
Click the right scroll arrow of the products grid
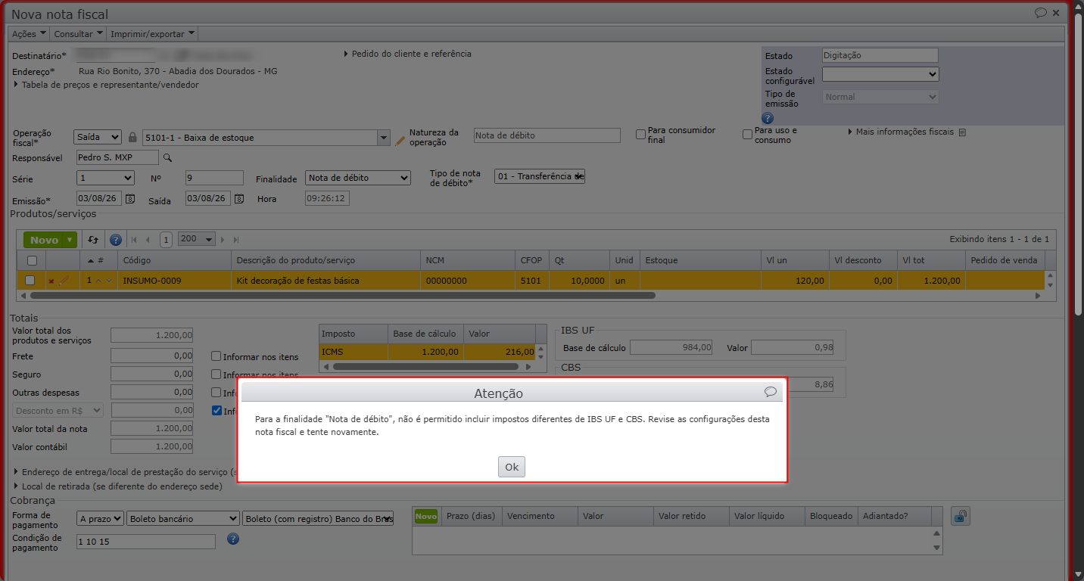1038,296
